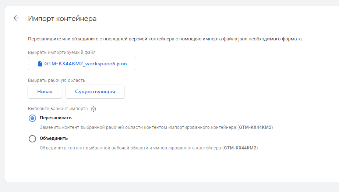Click the GTM-KX44KM2_workspace6.json file name
The width and height of the screenshot is (339, 192).
click(85, 64)
